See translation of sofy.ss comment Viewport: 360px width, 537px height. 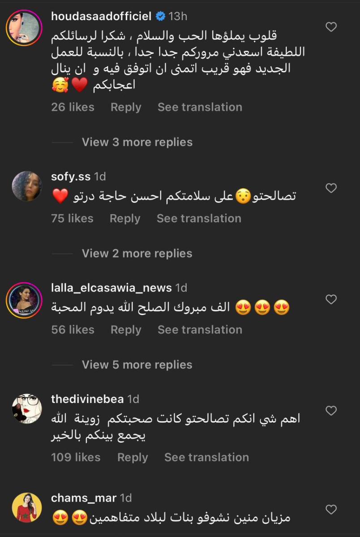click(x=199, y=218)
